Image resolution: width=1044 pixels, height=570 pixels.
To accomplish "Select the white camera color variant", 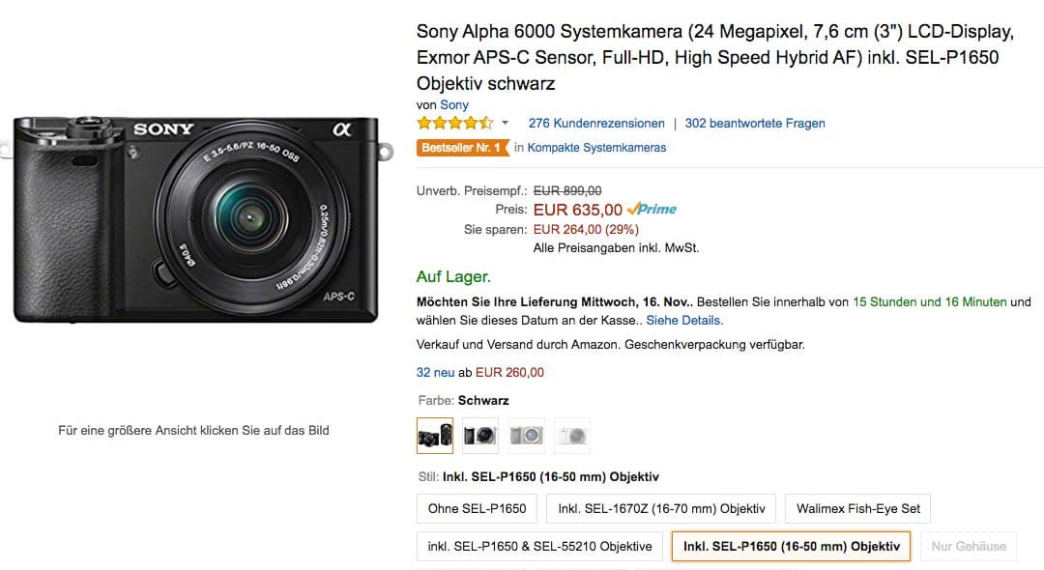I will [572, 435].
